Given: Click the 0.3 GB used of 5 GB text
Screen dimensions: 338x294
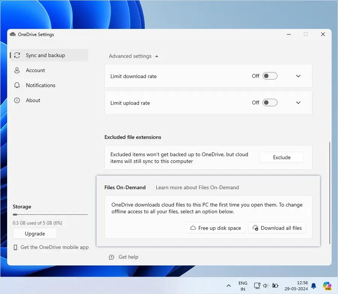Looking at the screenshot, I should 37,223.
